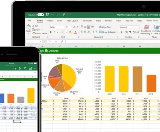
Task: Center text horizontally
Action: click(x=85, y=32)
